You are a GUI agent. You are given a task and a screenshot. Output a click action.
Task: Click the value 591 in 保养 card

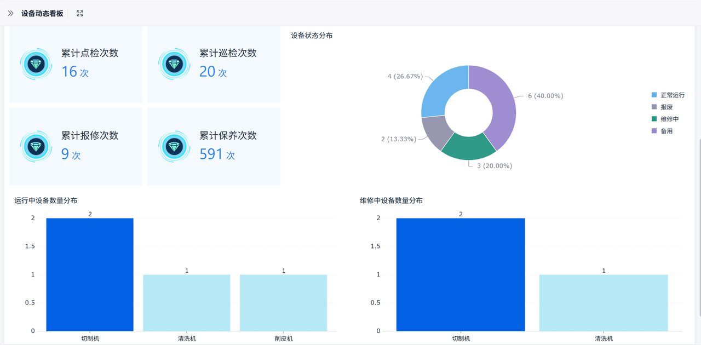[x=211, y=154]
